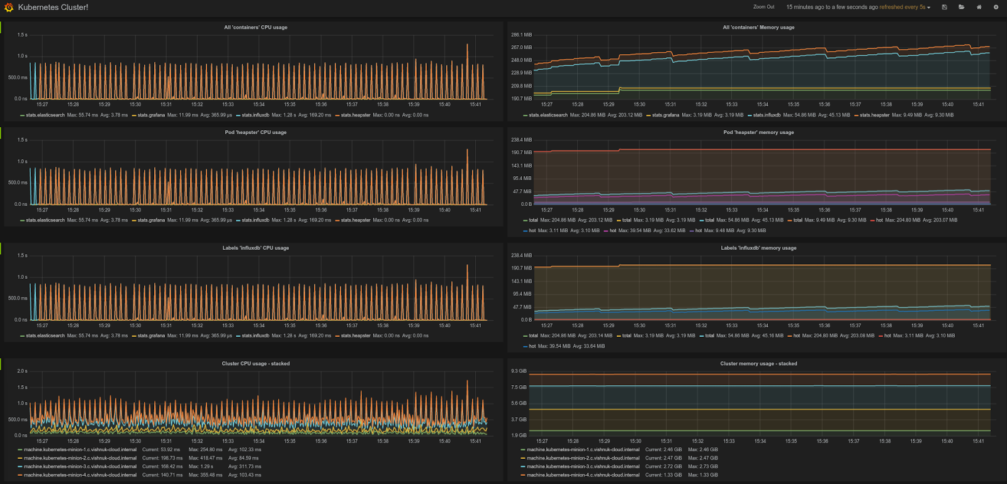Click the tall CPU spike in Cluster CPU usage graph
Image resolution: width=1007 pixels, height=484 pixels.
[467, 384]
